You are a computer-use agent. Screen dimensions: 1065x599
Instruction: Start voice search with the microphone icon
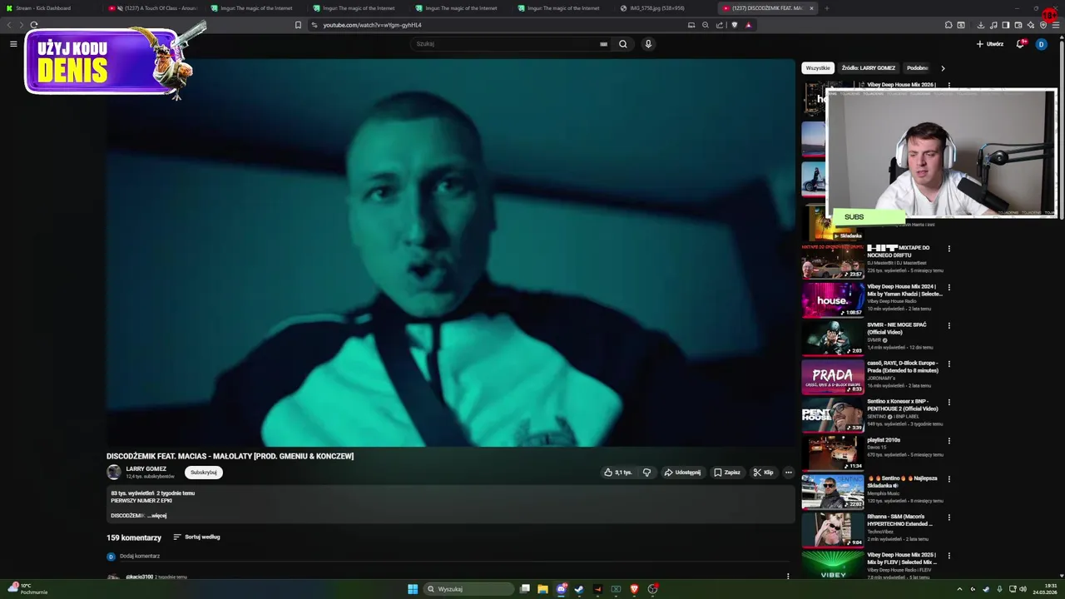click(648, 44)
